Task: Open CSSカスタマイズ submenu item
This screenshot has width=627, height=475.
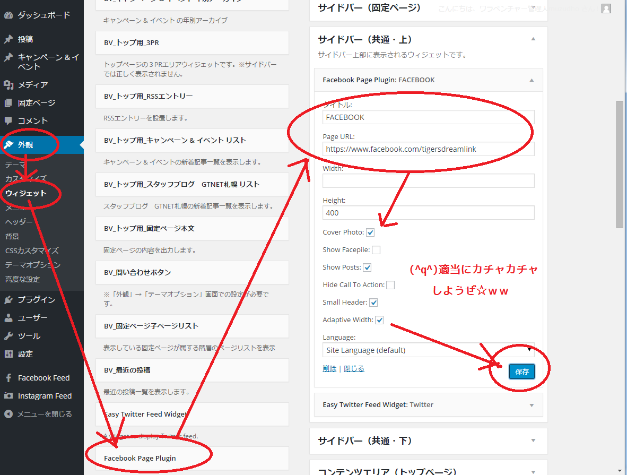Action: [x=32, y=251]
